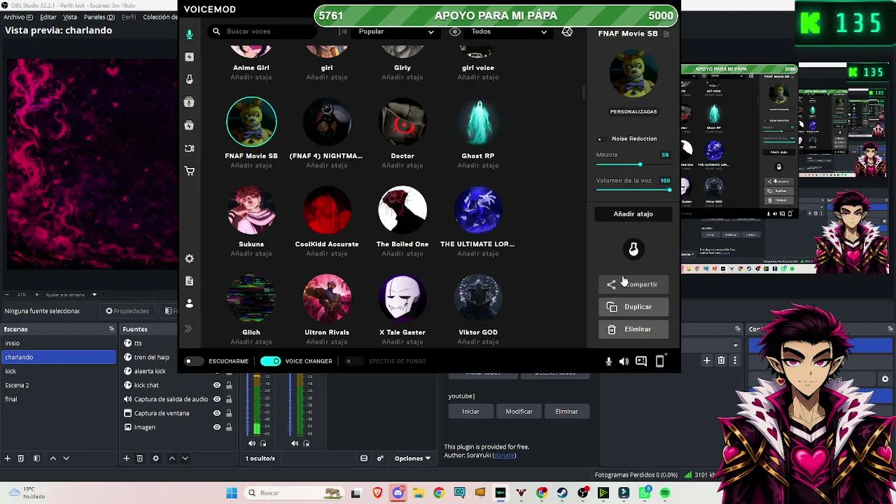Adjust the Mezcla mix slider
The width and height of the screenshot is (896, 504).
tap(633, 164)
